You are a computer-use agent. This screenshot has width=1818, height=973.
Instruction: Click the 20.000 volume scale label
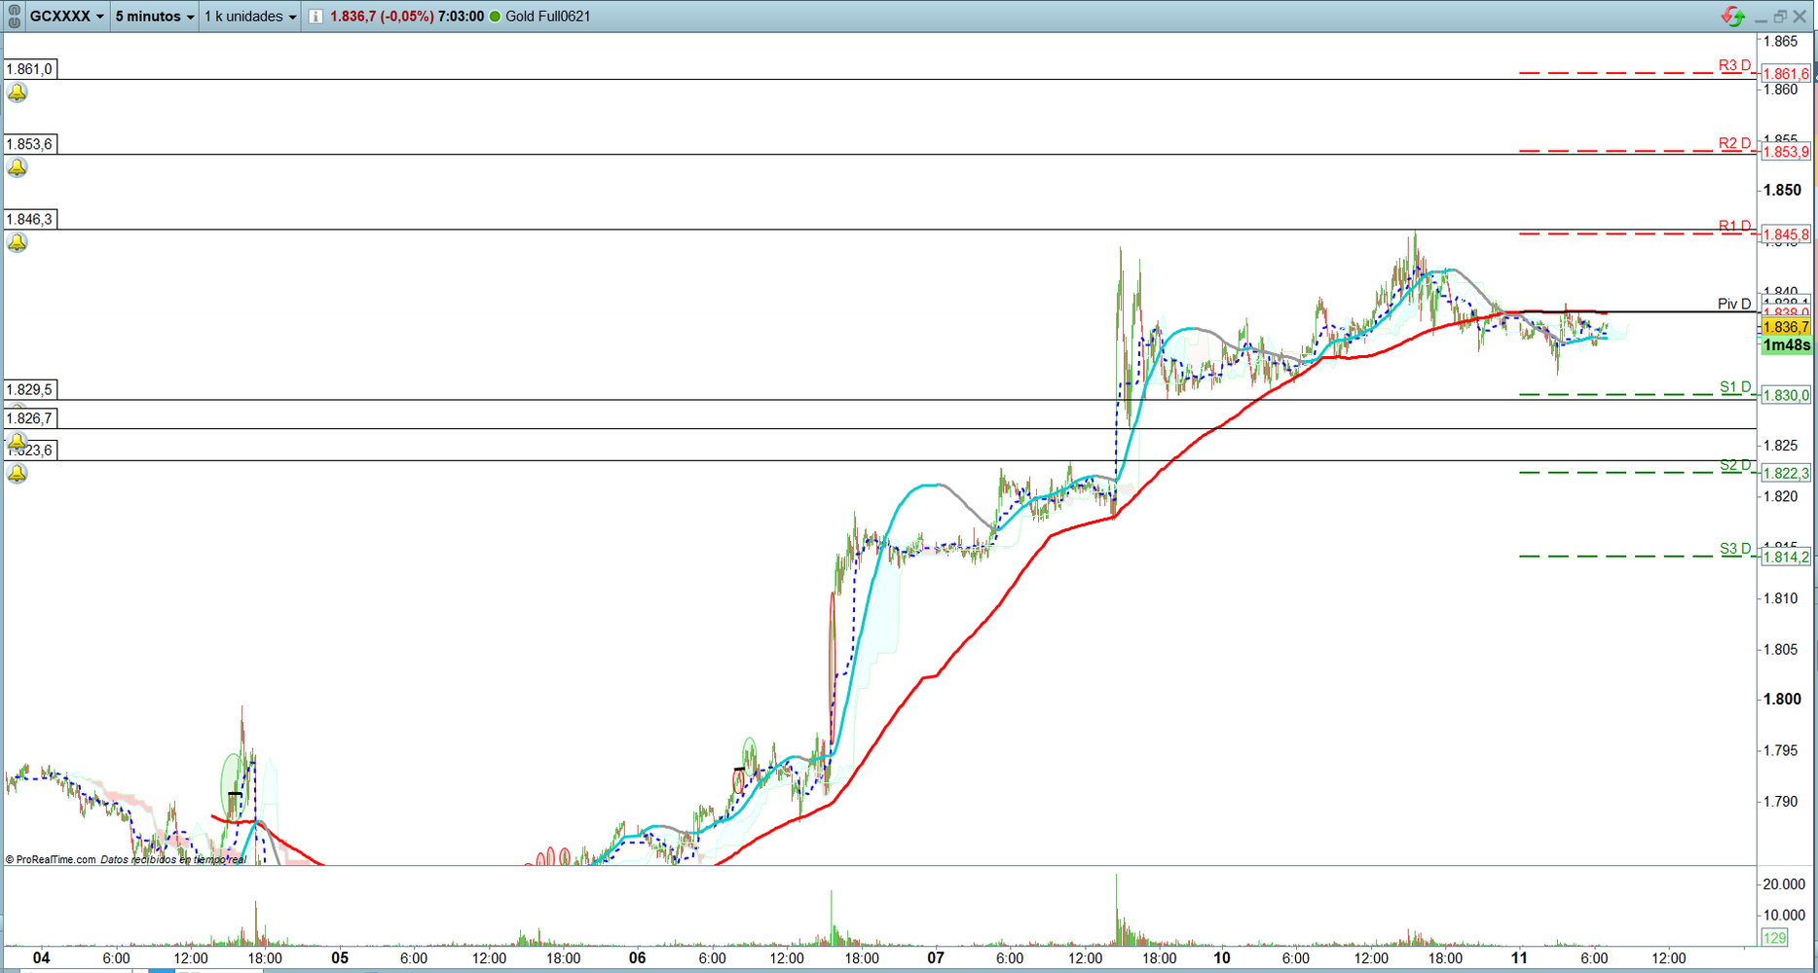pos(1784,884)
